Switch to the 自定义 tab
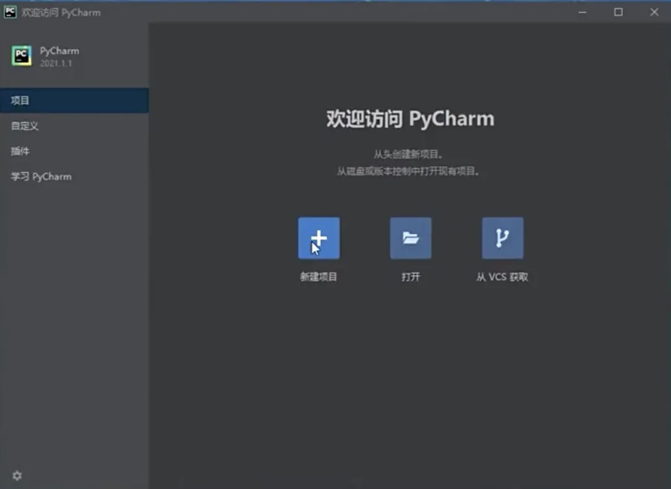Screen dimensions: 671x489 click(75, 126)
